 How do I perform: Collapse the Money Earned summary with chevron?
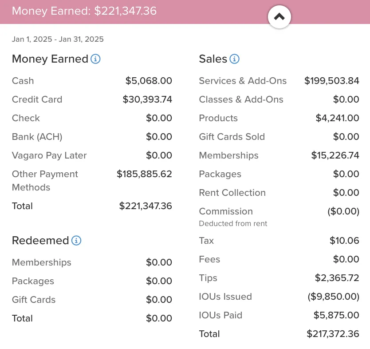tap(279, 17)
